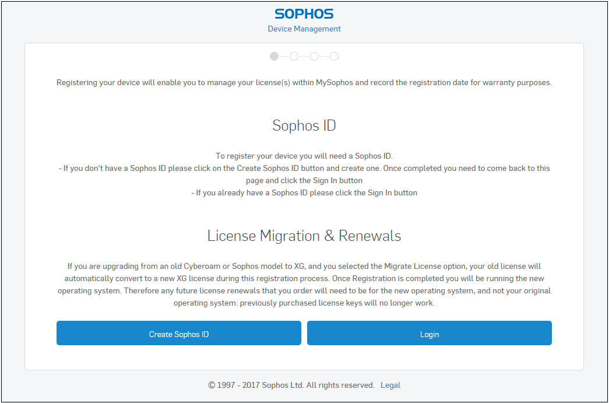Click the 'Sophos ID' section heading

[x=304, y=125]
